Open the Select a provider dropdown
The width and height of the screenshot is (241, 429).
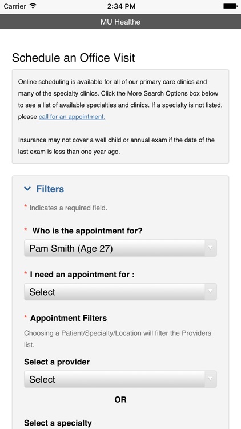pyautogui.click(x=120, y=379)
